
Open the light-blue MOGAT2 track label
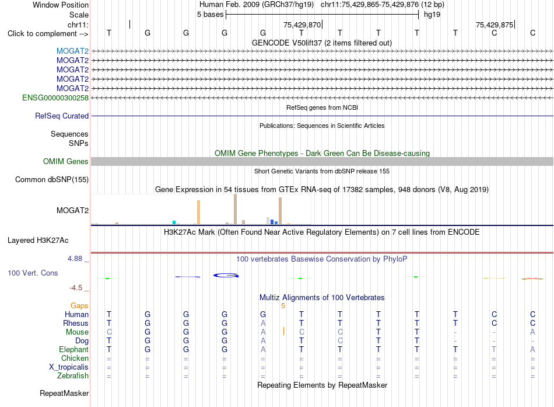click(x=72, y=51)
